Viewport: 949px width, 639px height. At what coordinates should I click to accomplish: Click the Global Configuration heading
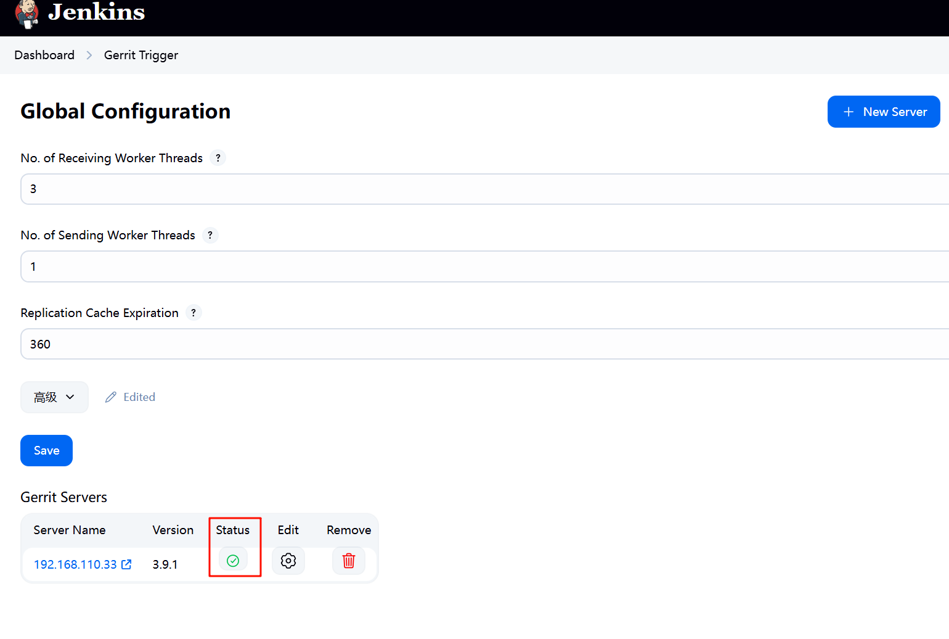(126, 111)
